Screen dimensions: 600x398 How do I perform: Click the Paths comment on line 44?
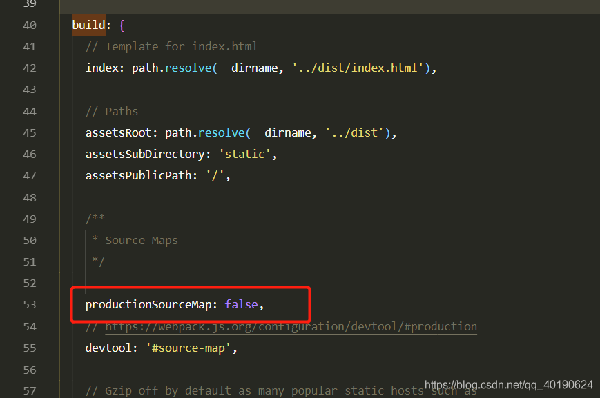pos(111,110)
